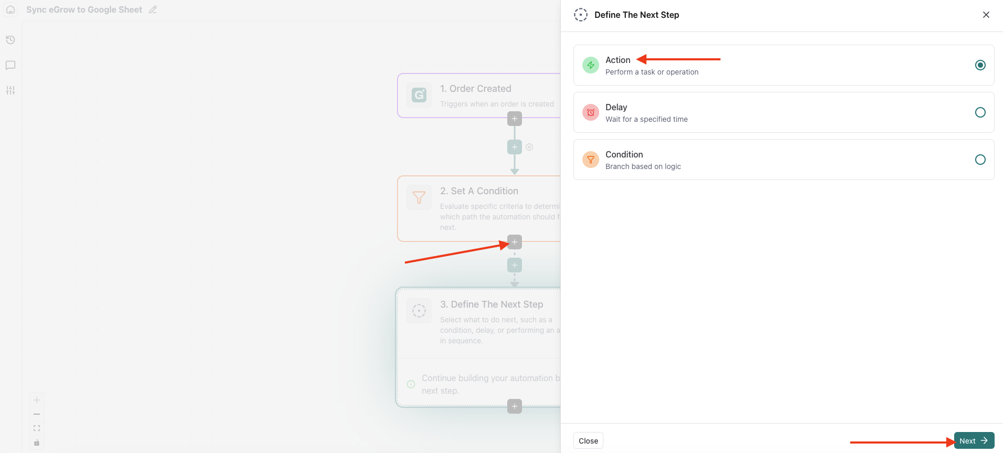The width and height of the screenshot is (1003, 453).
Task: Click the Next button
Action: coord(974,441)
